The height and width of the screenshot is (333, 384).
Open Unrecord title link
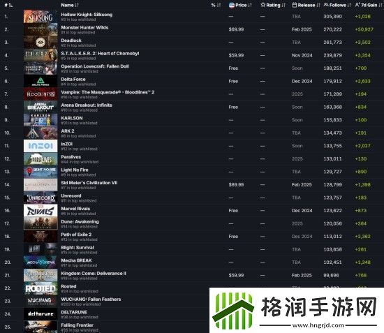(71, 196)
